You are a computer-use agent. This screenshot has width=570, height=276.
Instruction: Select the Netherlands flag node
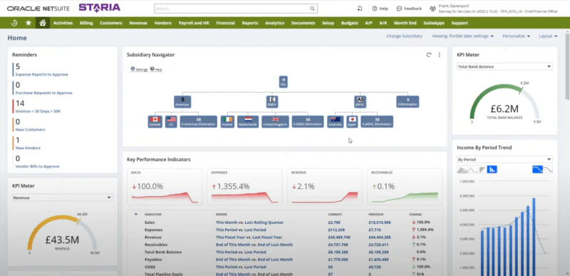pyautogui.click(x=248, y=121)
